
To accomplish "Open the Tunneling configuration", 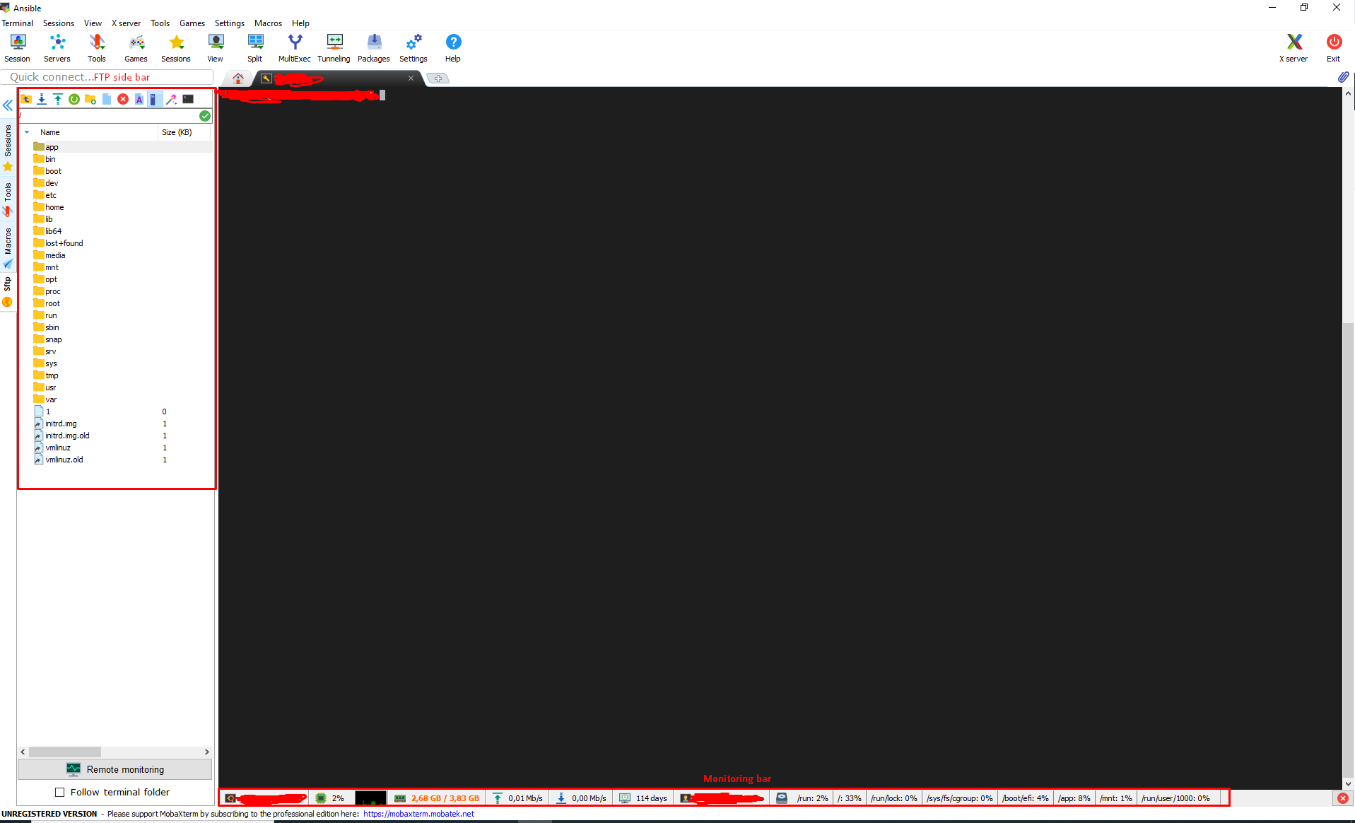I will pyautogui.click(x=333, y=47).
